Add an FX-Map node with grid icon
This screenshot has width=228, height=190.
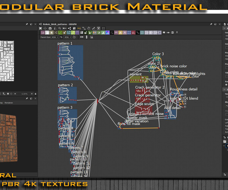point(82,33)
